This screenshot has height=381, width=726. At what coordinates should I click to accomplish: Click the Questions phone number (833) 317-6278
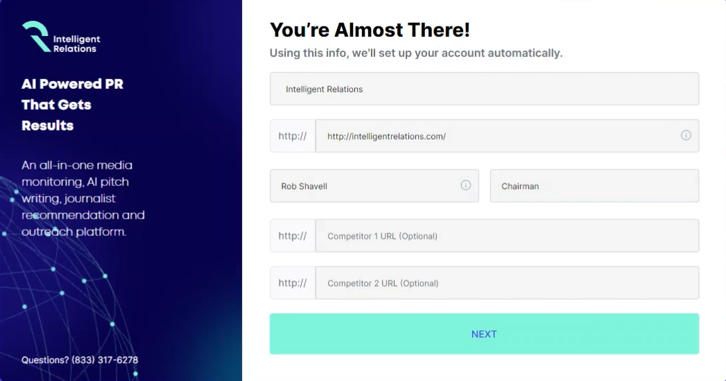tap(105, 360)
